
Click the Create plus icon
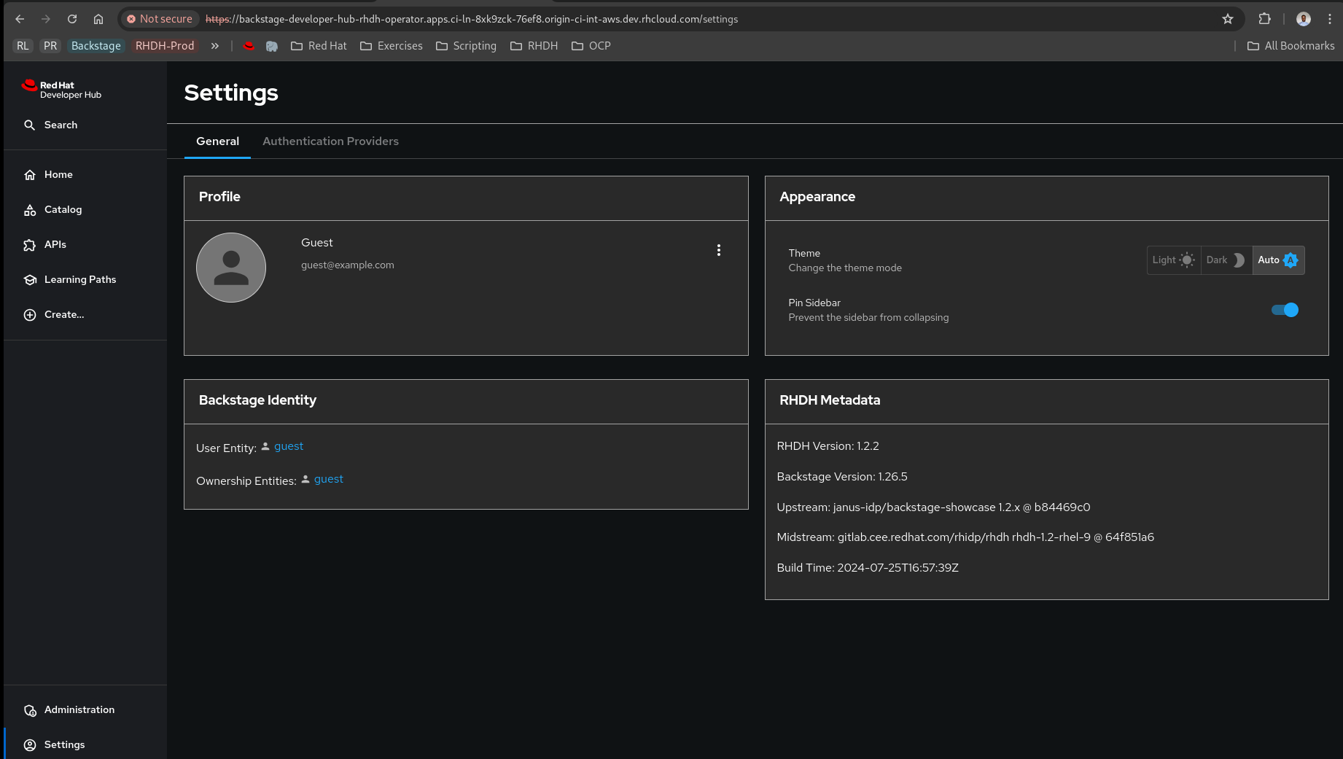pyautogui.click(x=30, y=315)
